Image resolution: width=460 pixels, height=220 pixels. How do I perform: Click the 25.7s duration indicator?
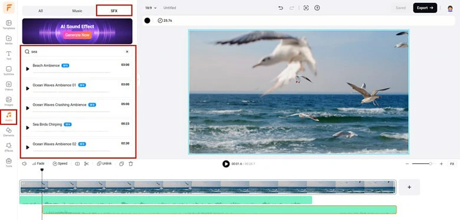coord(165,21)
